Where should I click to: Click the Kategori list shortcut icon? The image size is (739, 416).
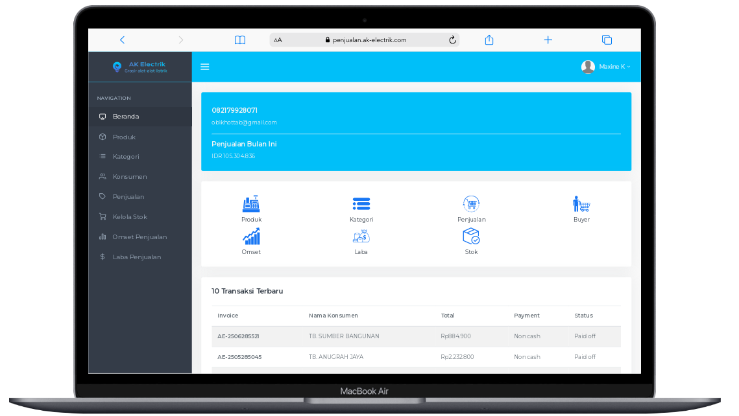361,203
